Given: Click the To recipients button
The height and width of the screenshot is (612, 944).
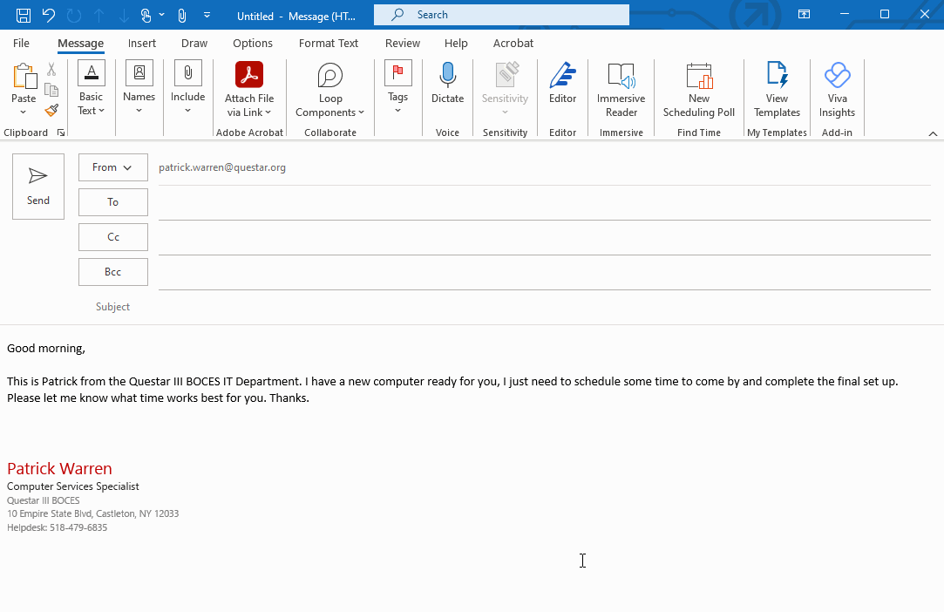Looking at the screenshot, I should [112, 202].
